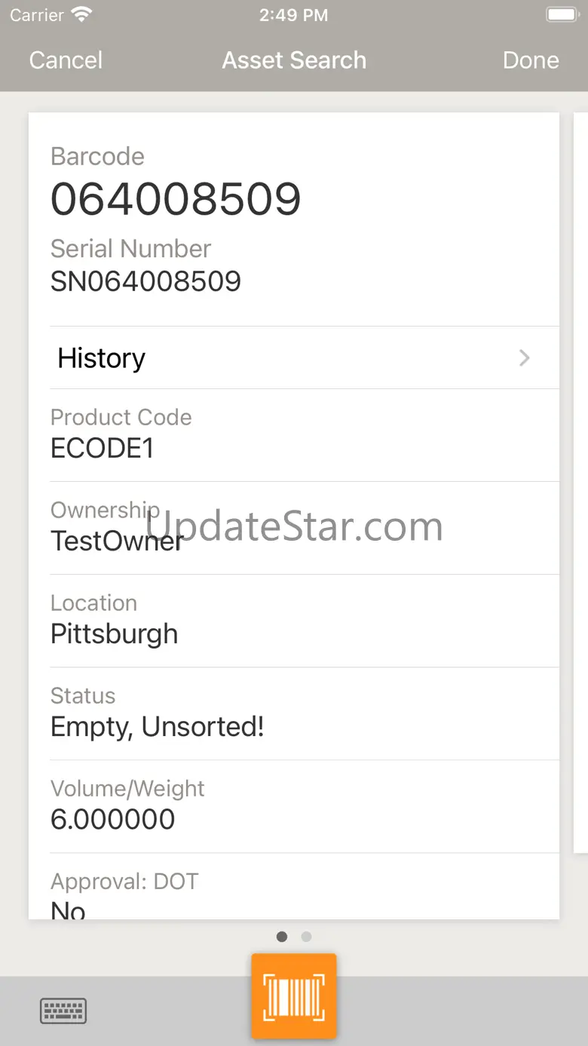Select the first page indicator dot
588x1046 pixels.
pos(282,937)
